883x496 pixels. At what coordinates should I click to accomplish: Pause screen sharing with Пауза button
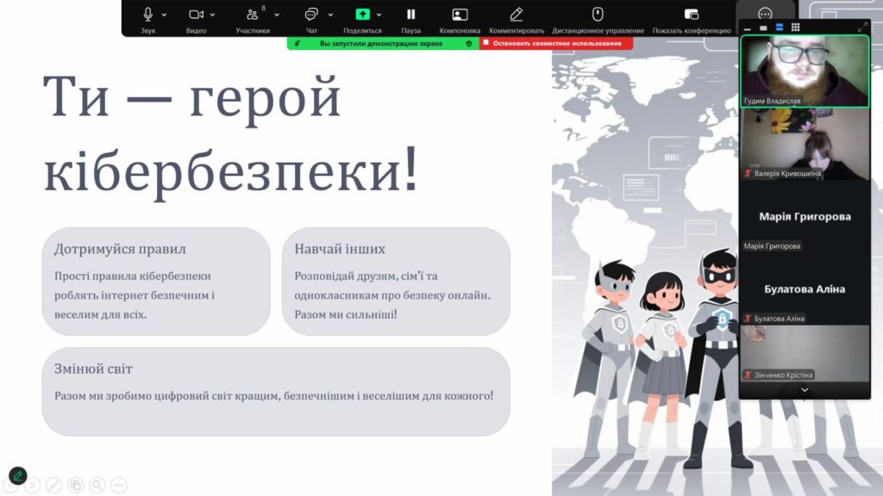[410, 14]
